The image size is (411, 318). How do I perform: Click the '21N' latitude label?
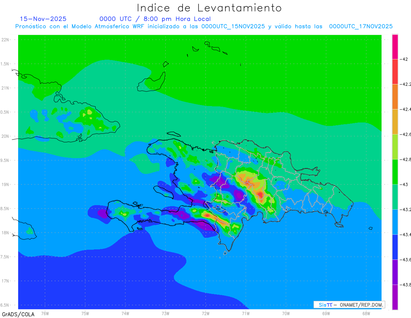pyautogui.click(x=6, y=88)
